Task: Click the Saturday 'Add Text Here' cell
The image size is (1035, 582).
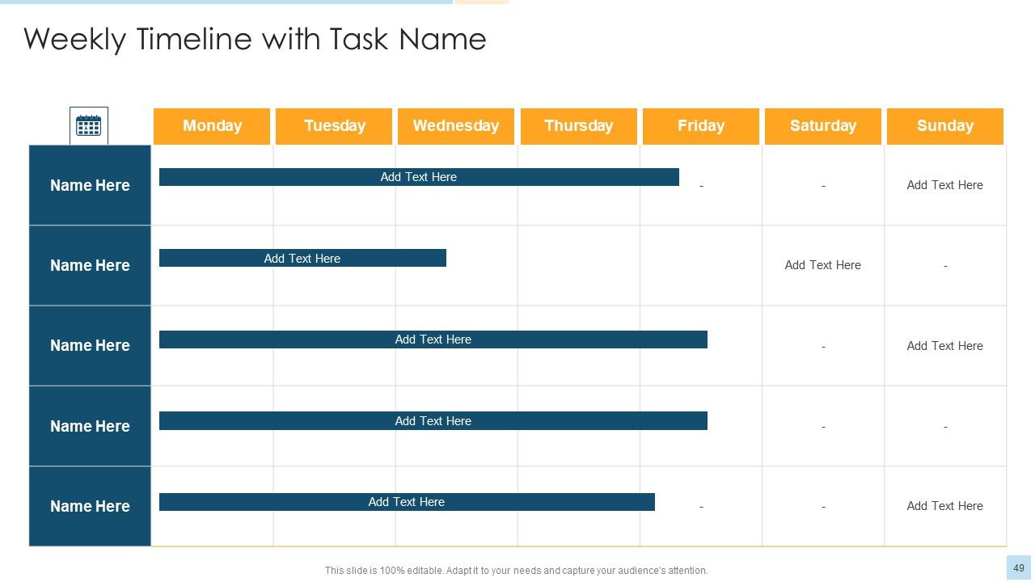Action: pos(823,265)
